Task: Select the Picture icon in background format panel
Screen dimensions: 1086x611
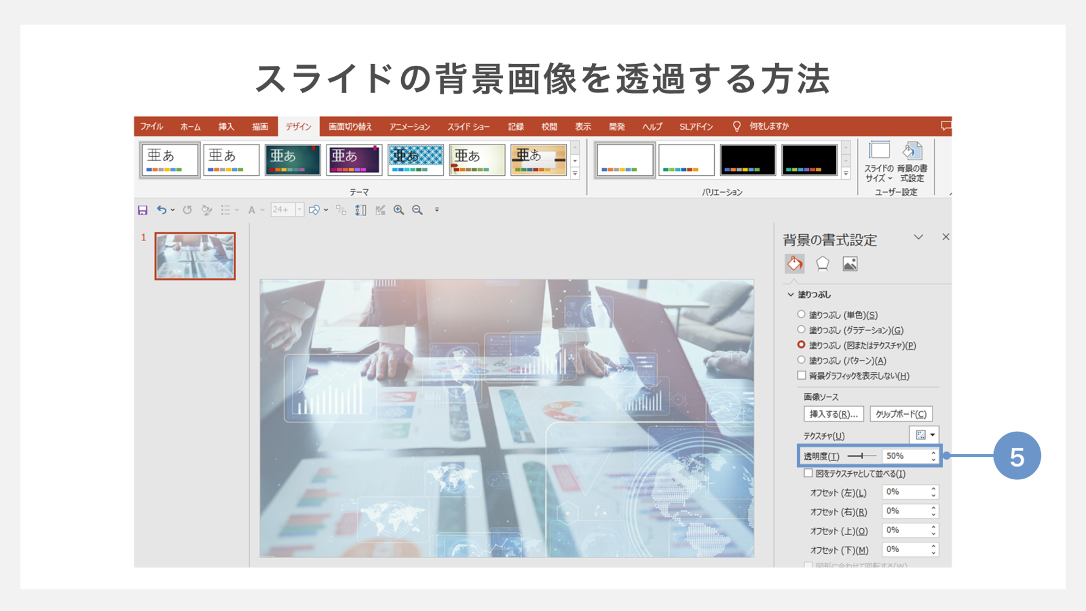Action: 850,263
